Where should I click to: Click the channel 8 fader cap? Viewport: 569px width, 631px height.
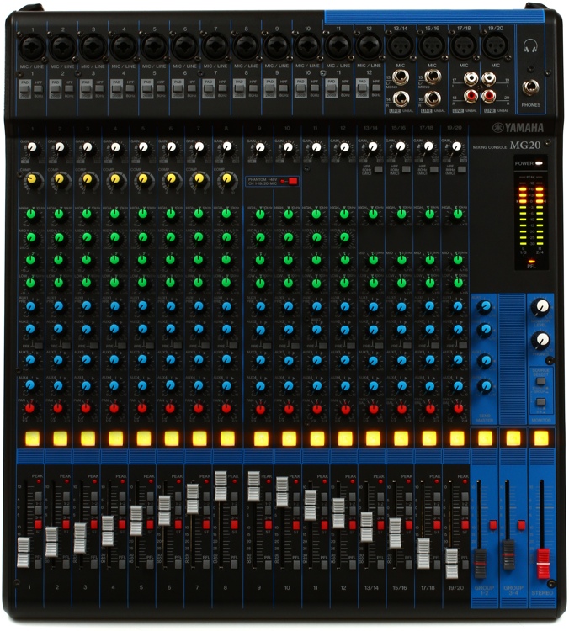pos(221,486)
